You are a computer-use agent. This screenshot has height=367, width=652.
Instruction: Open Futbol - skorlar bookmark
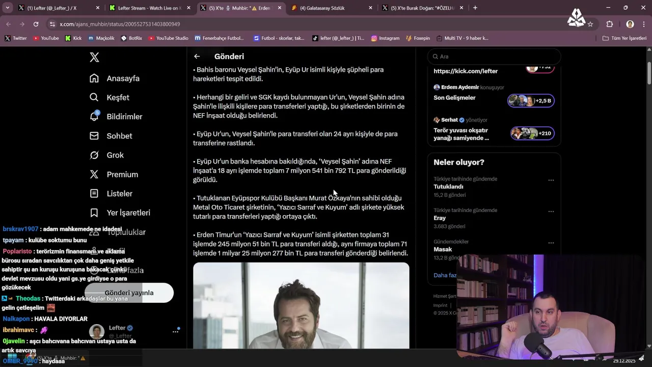[x=279, y=38]
